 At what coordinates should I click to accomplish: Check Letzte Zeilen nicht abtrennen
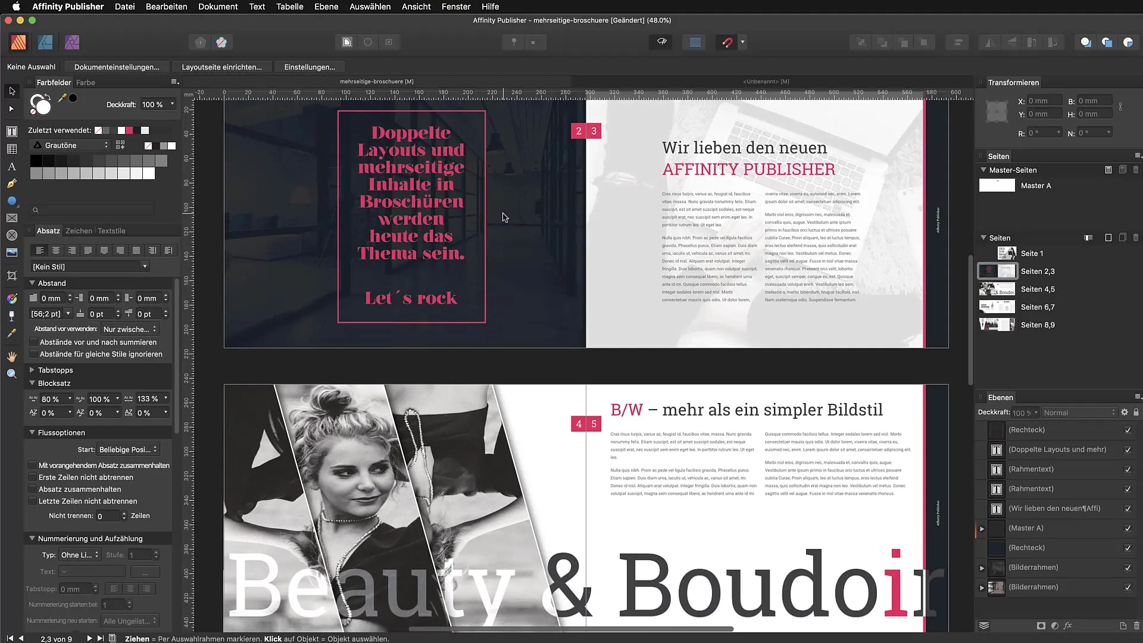33,501
